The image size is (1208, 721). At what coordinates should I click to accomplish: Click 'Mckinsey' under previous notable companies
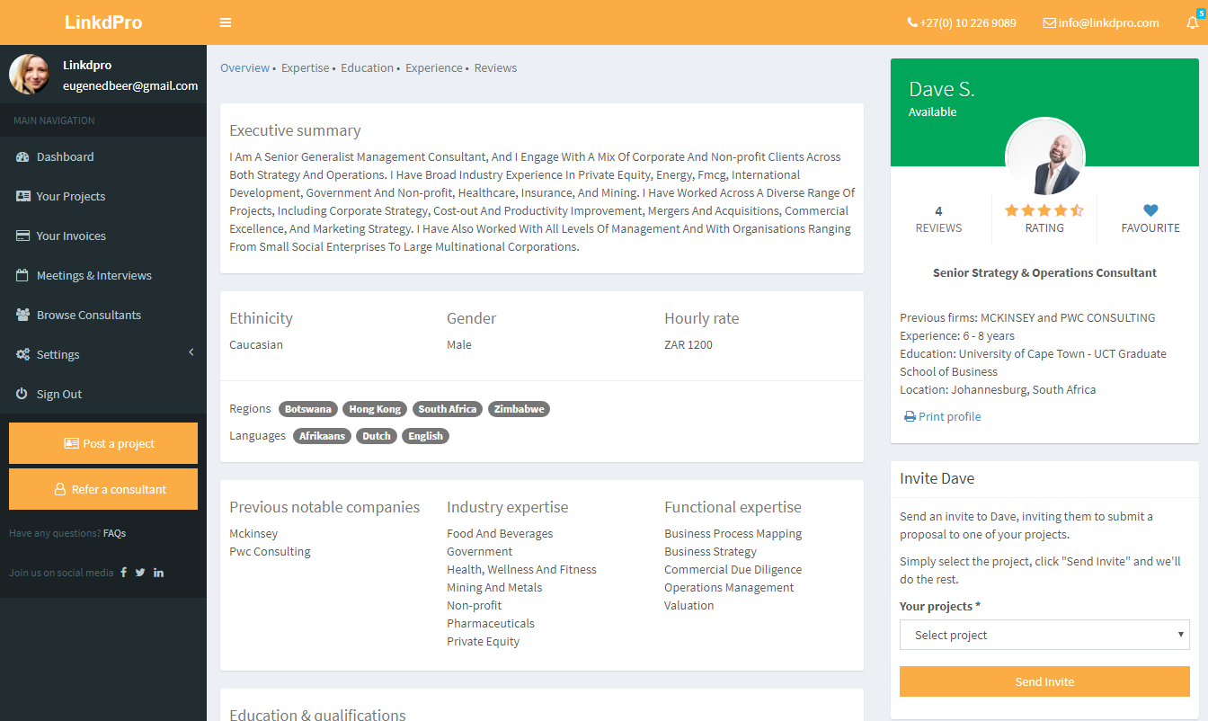(x=253, y=534)
